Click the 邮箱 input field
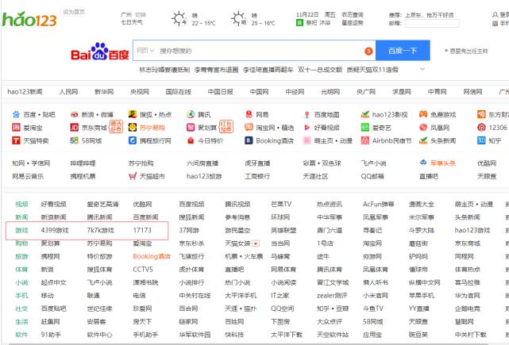The height and width of the screenshot is (345, 509). click(x=432, y=23)
